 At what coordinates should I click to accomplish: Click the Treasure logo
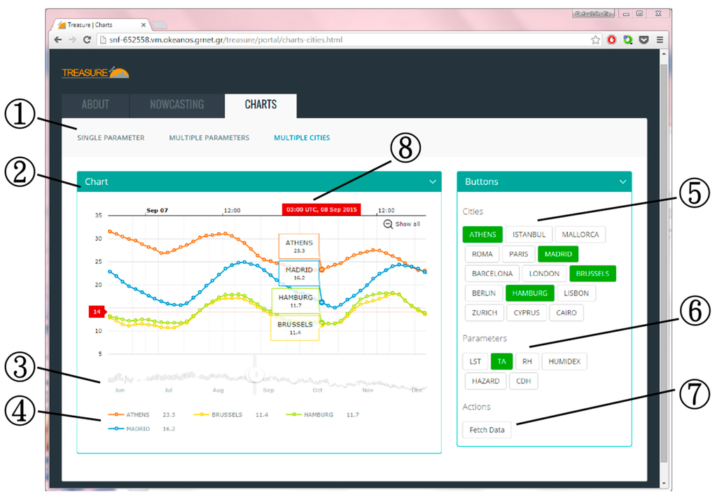95,72
